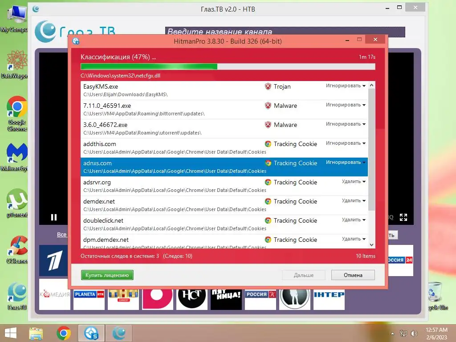Select the Интер channel thumbnail
The height and width of the screenshot is (342, 456).
pyautogui.click(x=329, y=299)
